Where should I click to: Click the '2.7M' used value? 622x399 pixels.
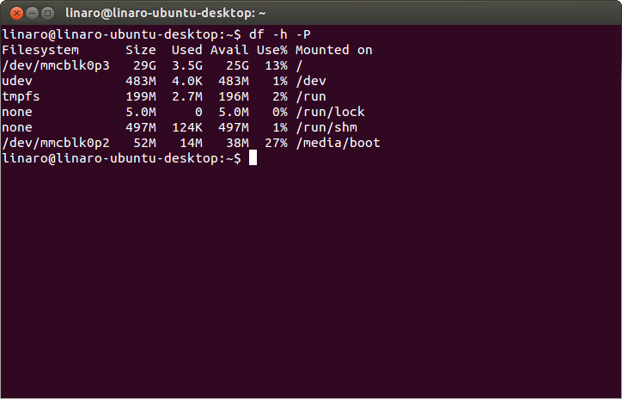(x=186, y=96)
